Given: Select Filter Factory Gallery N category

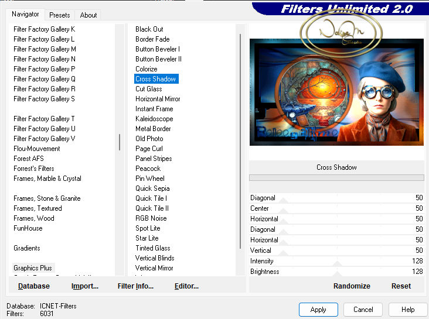Looking at the screenshot, I should [x=45, y=59].
